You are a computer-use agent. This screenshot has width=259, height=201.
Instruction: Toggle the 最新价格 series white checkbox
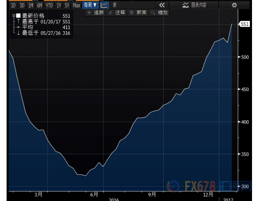(x=18, y=16)
